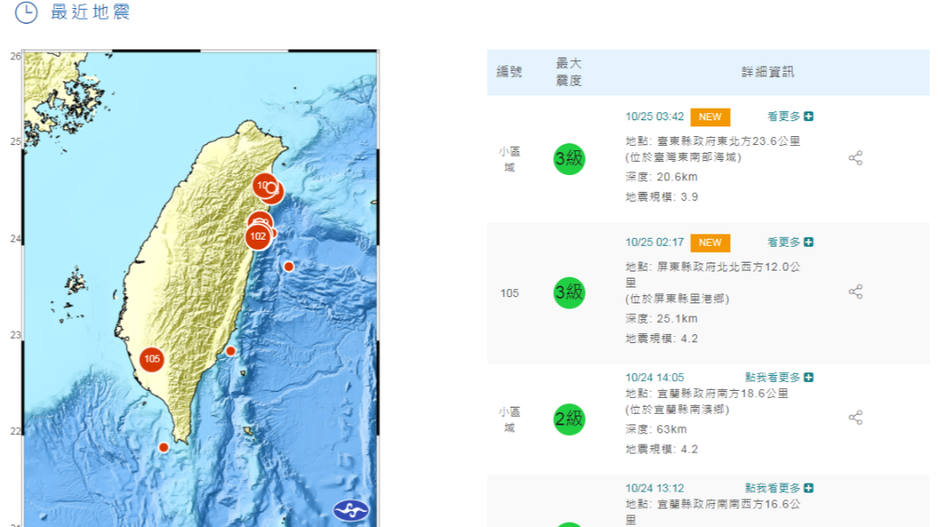Click the 2級 intensity badge for 14:05 quake
938x527 pixels.
click(569, 419)
